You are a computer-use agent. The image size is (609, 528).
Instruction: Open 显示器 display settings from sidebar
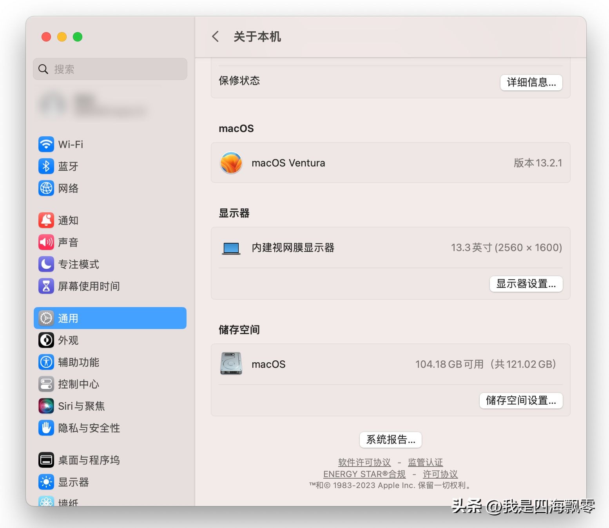46,482
